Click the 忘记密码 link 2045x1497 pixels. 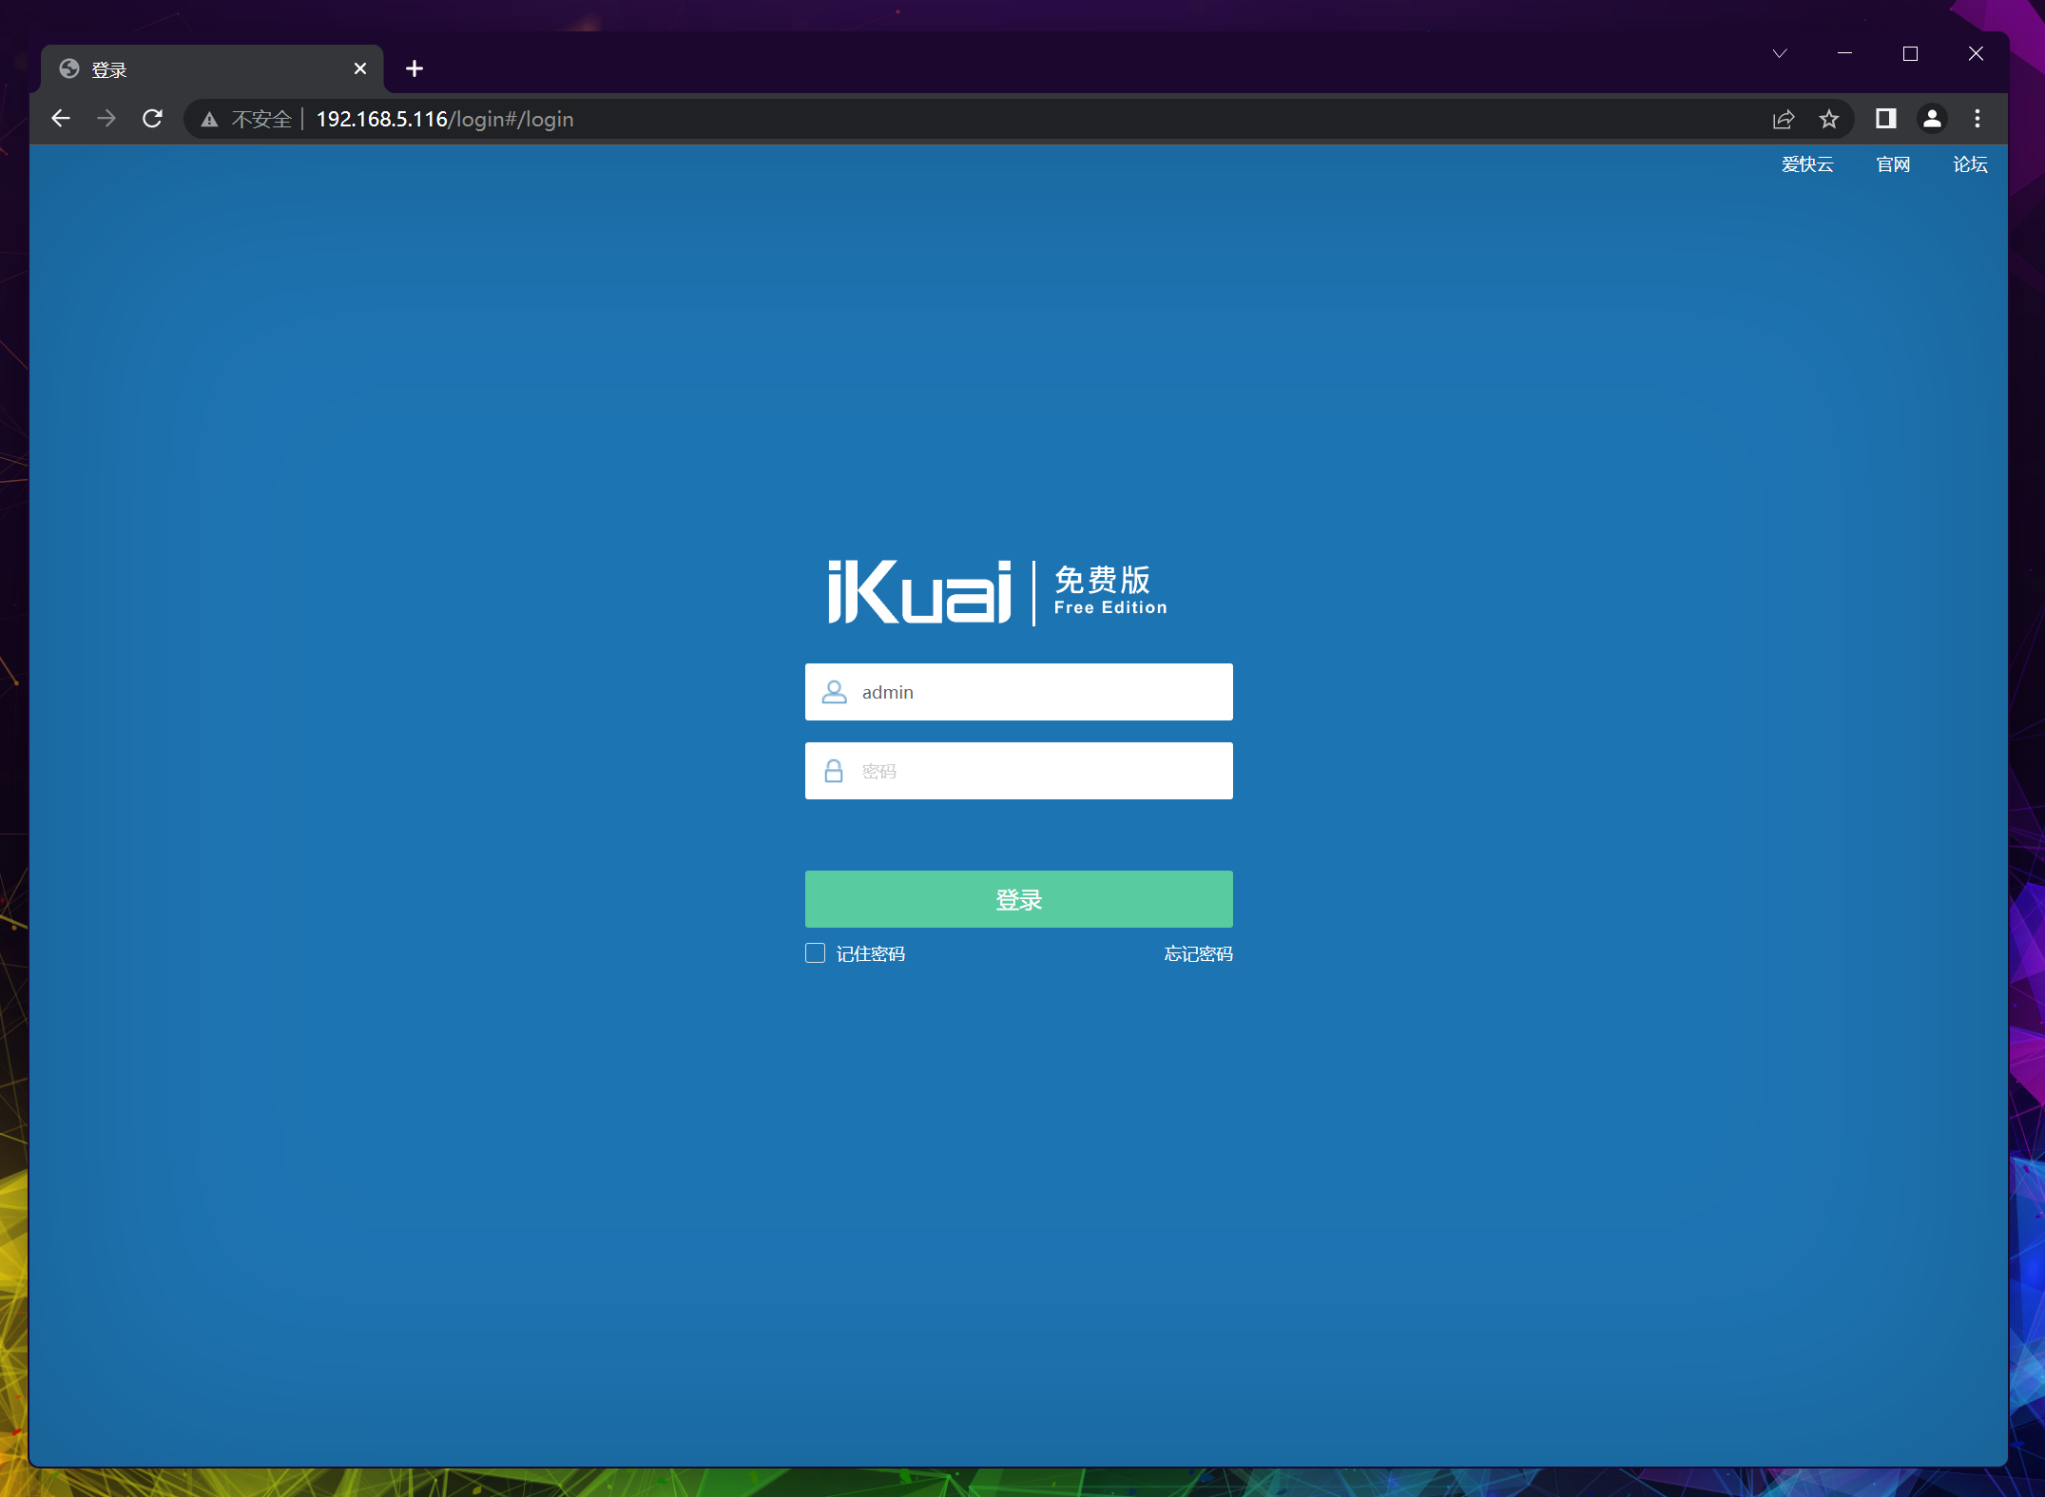(x=1198, y=954)
